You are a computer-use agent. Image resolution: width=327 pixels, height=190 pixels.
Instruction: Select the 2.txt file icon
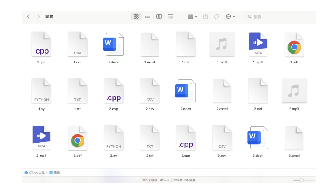(150, 137)
